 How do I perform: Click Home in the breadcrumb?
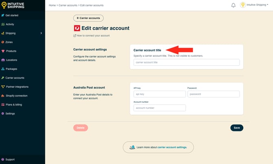point(52,5)
